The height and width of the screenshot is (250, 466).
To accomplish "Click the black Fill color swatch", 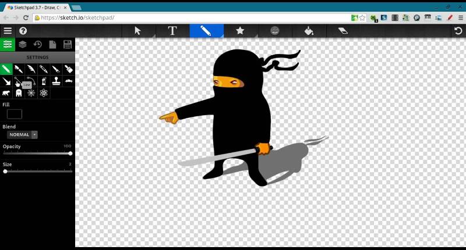I will point(14,115).
